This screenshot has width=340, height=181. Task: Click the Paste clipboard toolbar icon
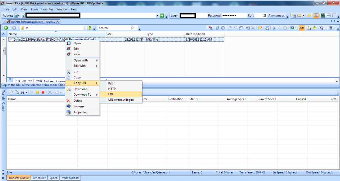pyautogui.click(x=285, y=28)
